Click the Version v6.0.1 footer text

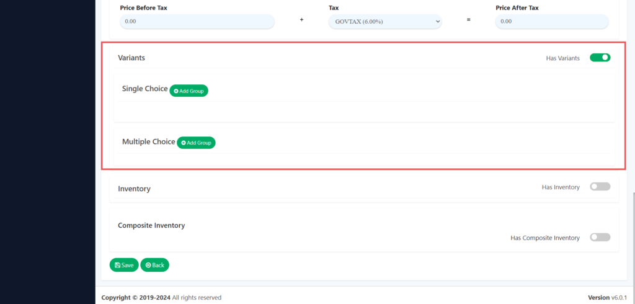[x=608, y=298]
